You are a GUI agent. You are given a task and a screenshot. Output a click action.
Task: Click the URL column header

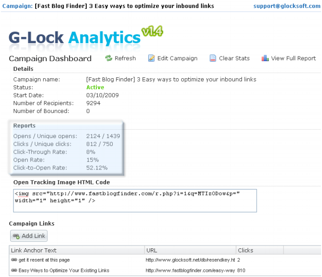point(190,250)
